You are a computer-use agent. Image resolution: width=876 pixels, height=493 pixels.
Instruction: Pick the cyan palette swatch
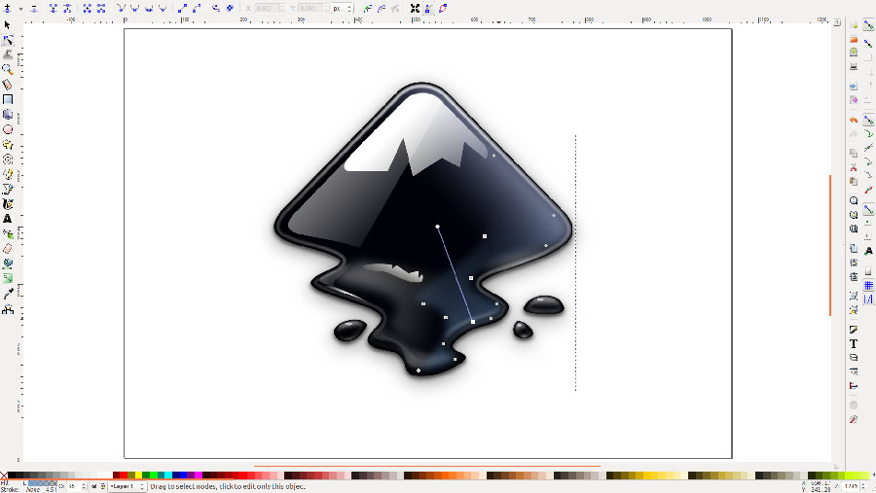(x=168, y=475)
